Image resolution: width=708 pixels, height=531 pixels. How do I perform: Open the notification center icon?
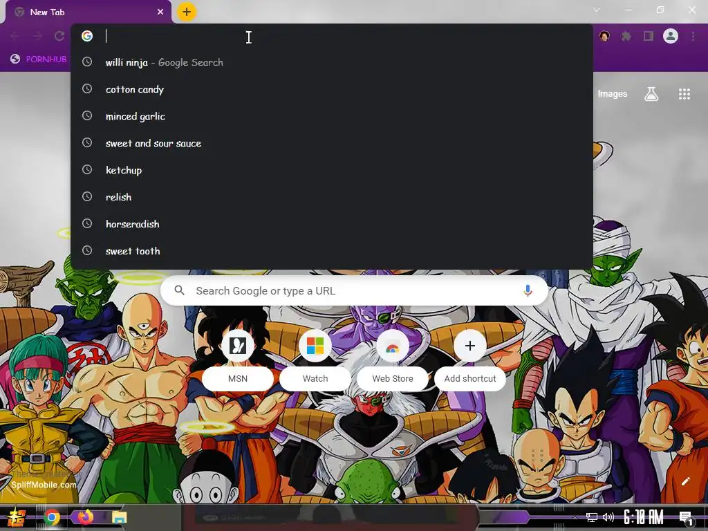click(x=687, y=518)
